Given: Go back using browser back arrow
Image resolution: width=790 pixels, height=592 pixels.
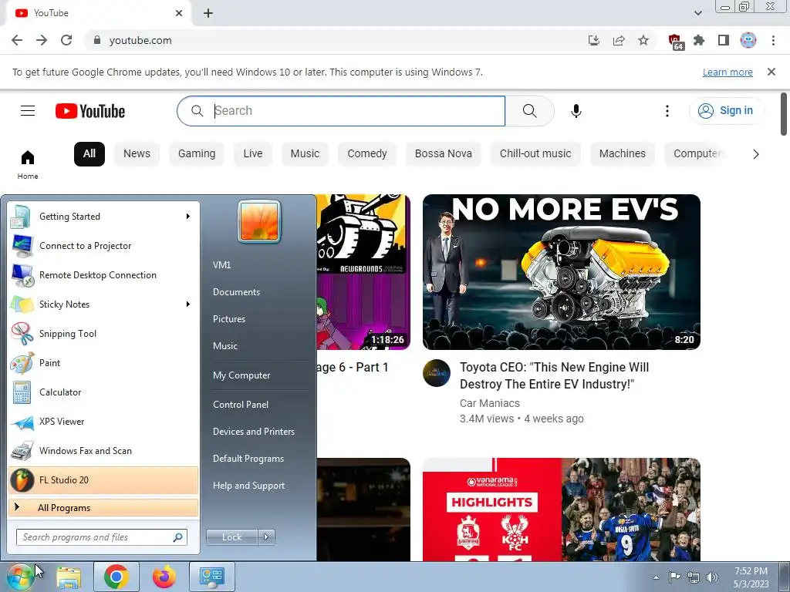Looking at the screenshot, I should [x=17, y=40].
